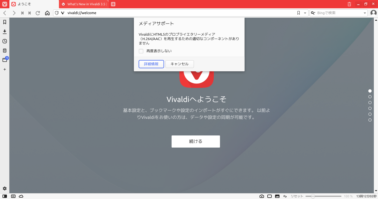Select the sixth welcome page dot
This screenshot has width=378, height=199.
point(370,120)
